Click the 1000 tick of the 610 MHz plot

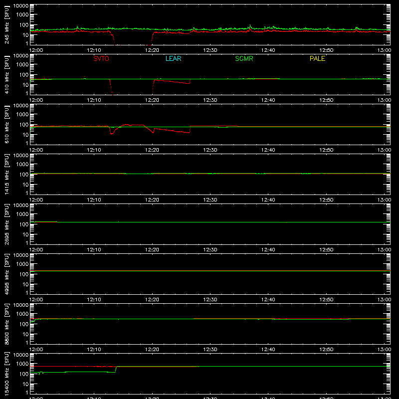coord(22,114)
